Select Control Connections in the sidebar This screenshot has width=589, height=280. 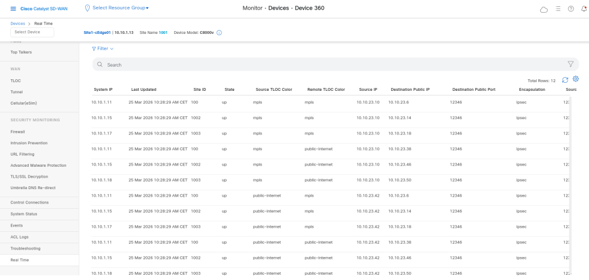click(29, 202)
